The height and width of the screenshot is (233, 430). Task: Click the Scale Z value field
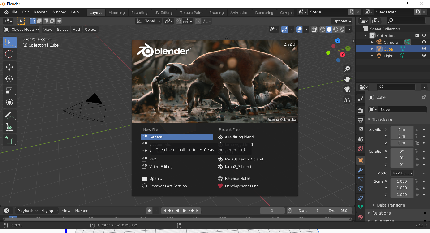pos(402,194)
